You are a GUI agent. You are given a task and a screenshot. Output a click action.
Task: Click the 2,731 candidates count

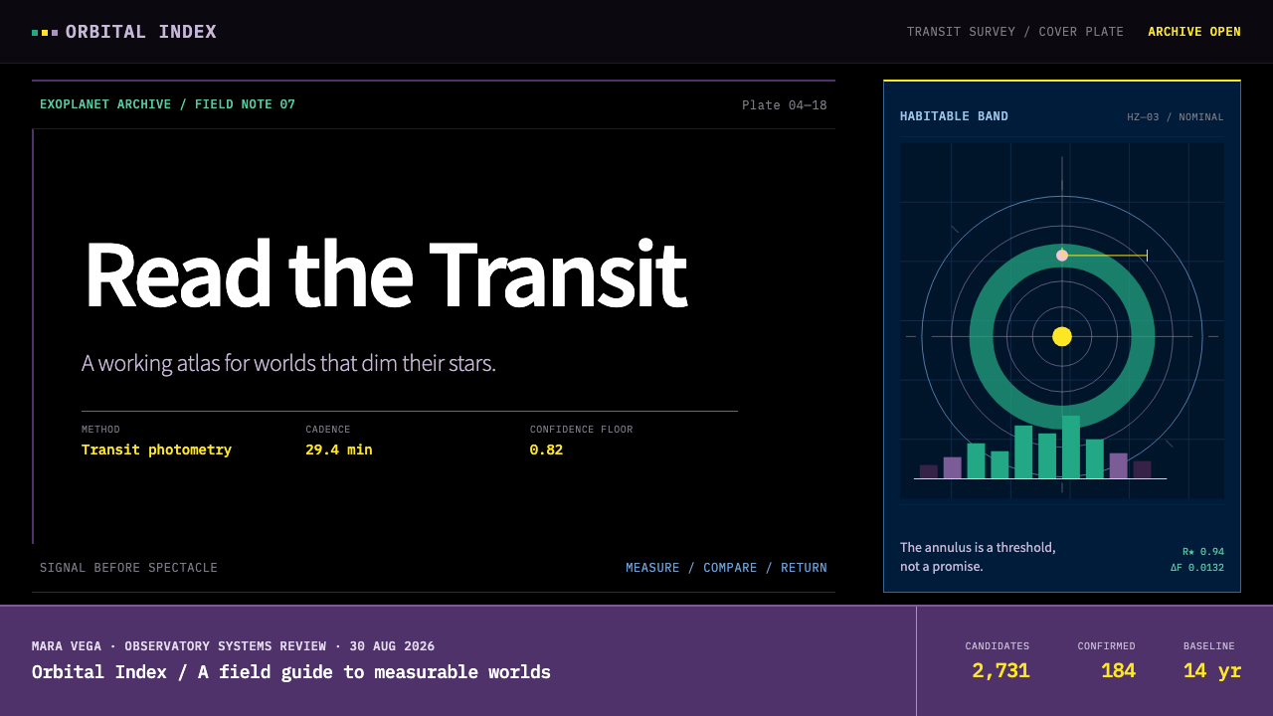click(x=1000, y=671)
